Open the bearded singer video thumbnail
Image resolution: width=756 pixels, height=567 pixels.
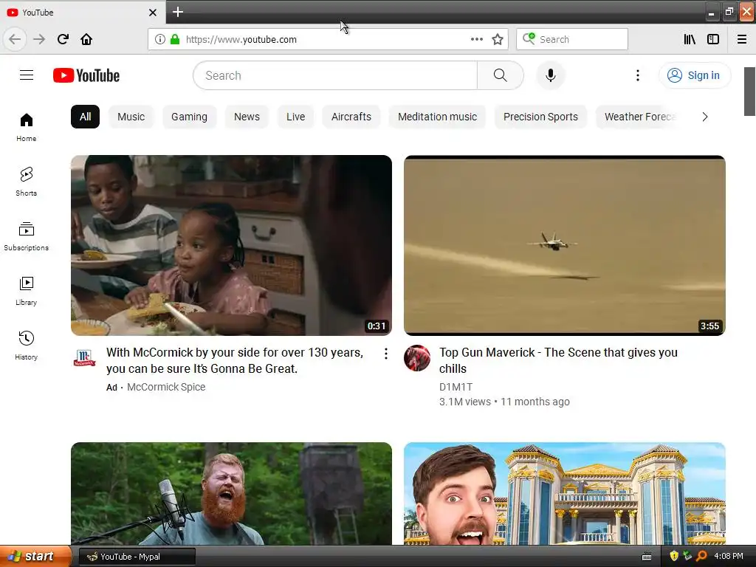point(231,494)
